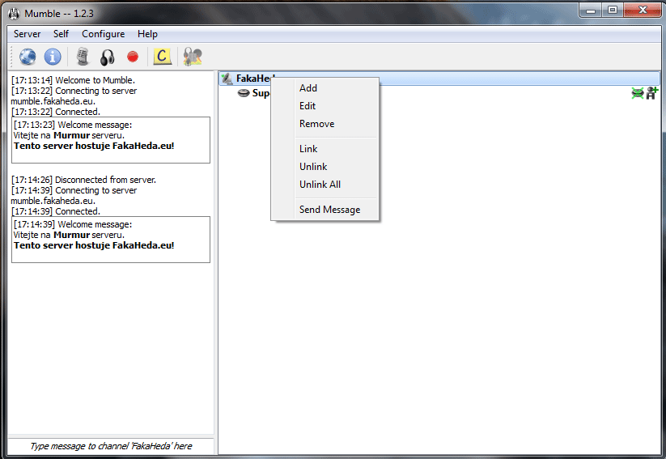
Task: Click the '[17:13:23] Welcome message:' log text
Action: pyautogui.click(x=73, y=125)
